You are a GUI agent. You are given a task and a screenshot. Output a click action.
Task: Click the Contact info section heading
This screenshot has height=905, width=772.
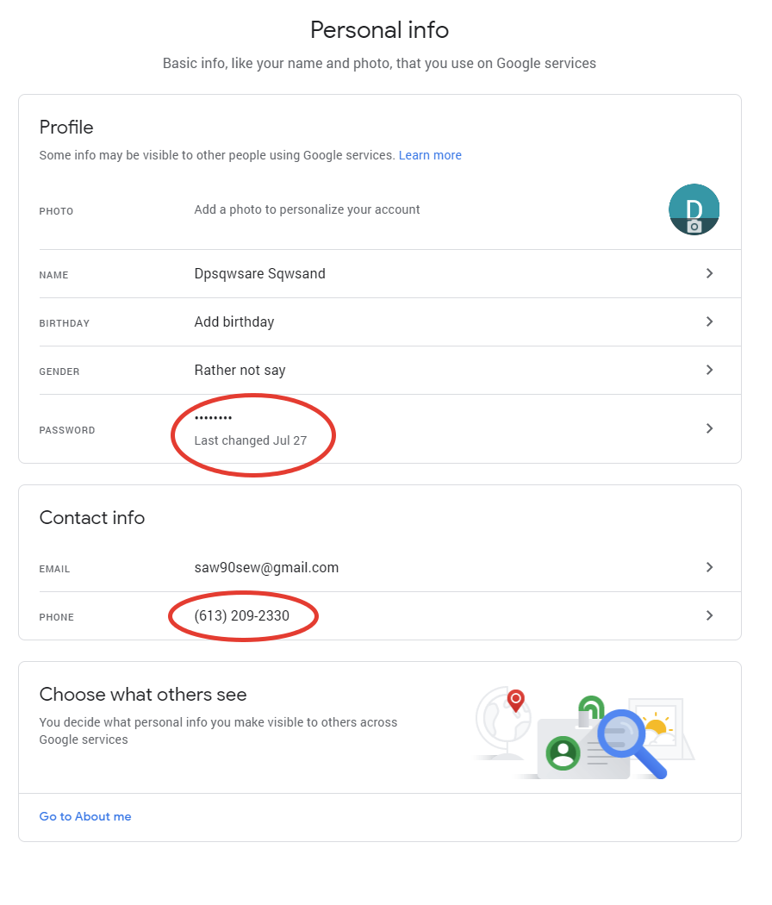(92, 518)
